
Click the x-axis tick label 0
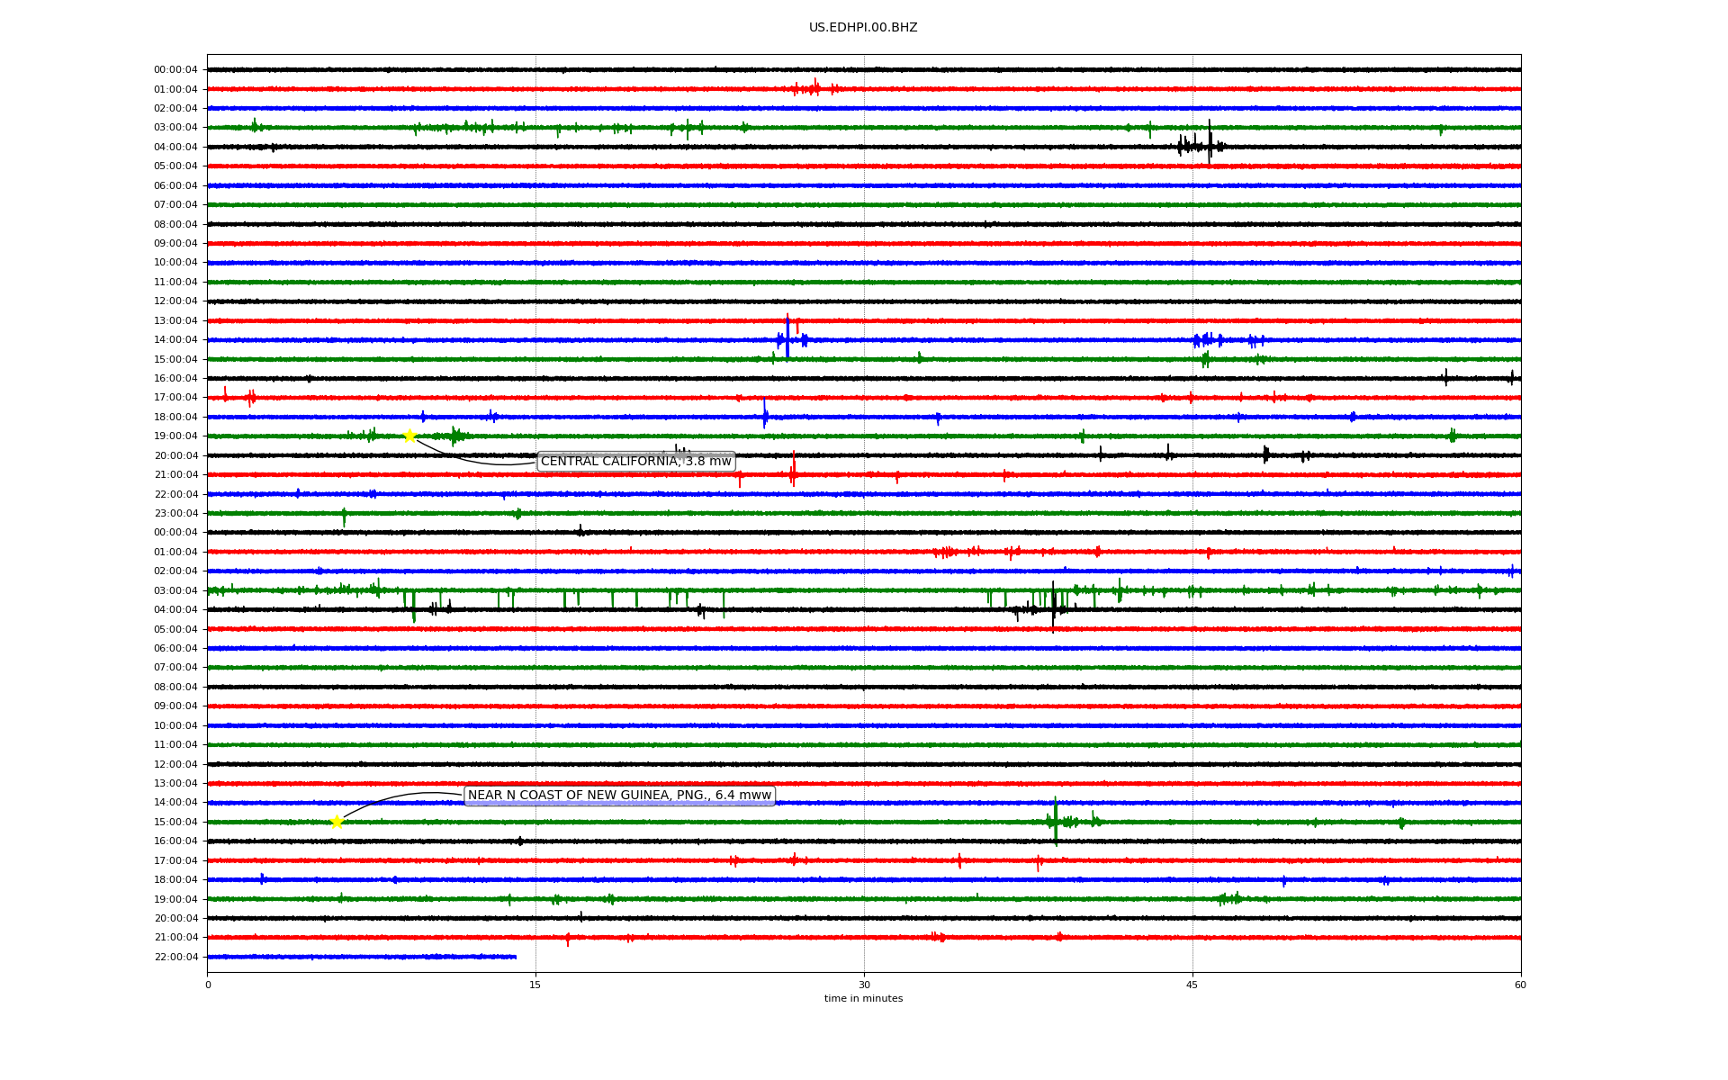point(208,985)
